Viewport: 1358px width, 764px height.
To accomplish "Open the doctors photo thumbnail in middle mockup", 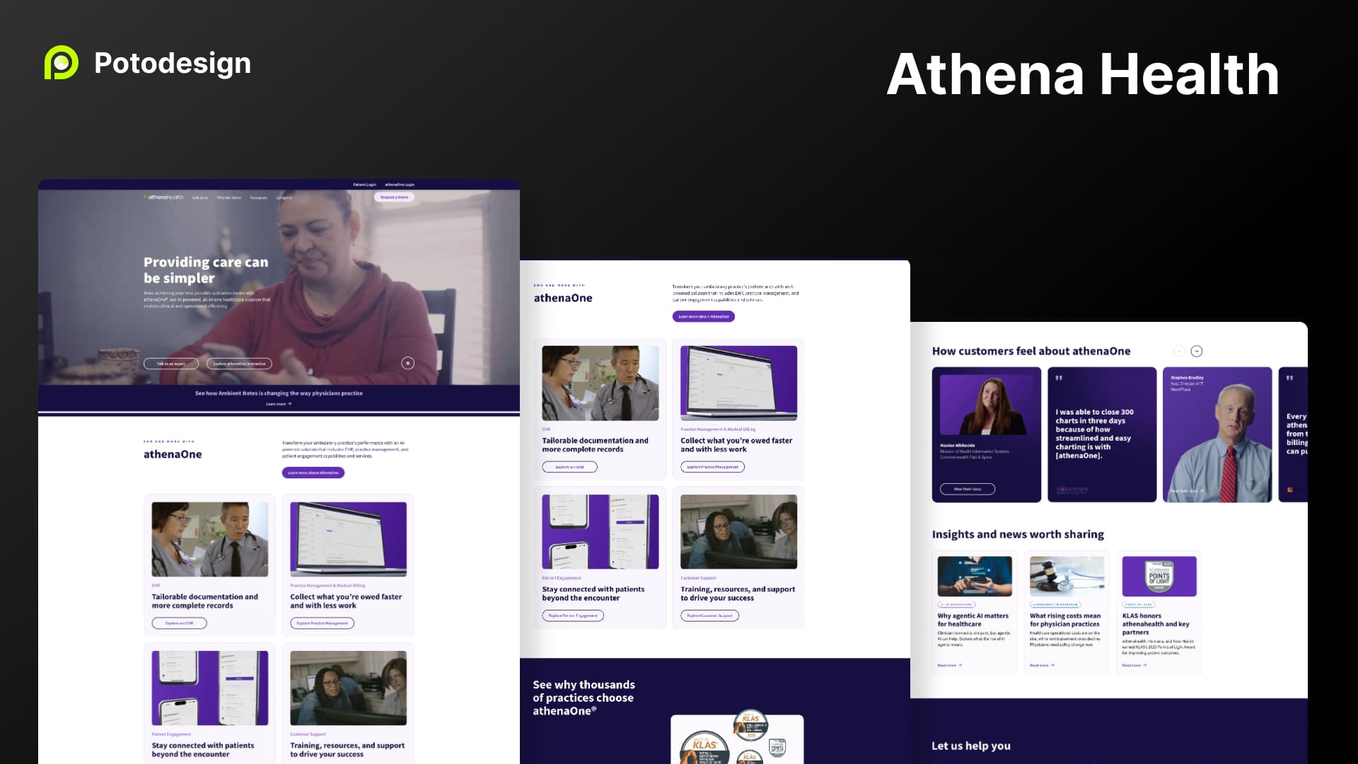I will [x=600, y=383].
